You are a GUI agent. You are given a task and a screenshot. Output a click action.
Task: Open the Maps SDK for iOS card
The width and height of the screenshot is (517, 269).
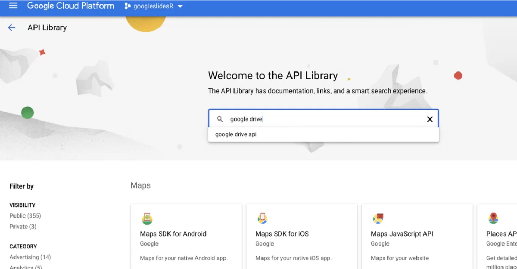click(x=302, y=237)
